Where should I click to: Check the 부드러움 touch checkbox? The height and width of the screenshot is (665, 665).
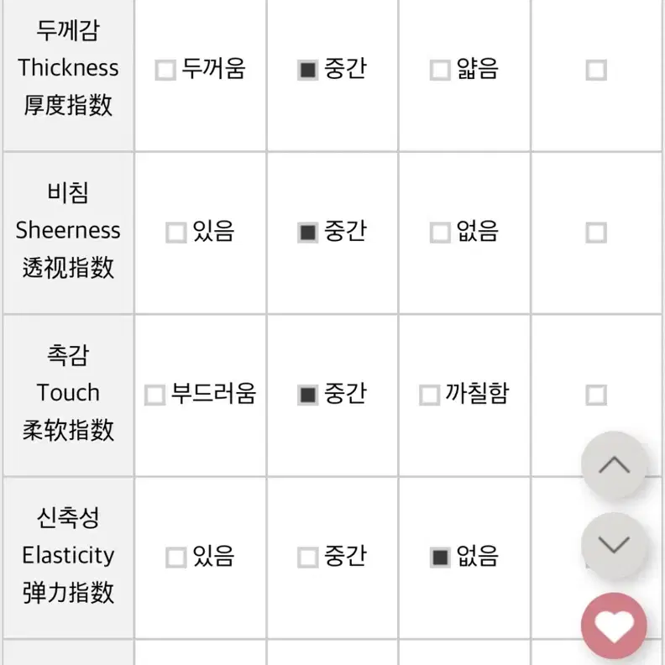point(154,395)
